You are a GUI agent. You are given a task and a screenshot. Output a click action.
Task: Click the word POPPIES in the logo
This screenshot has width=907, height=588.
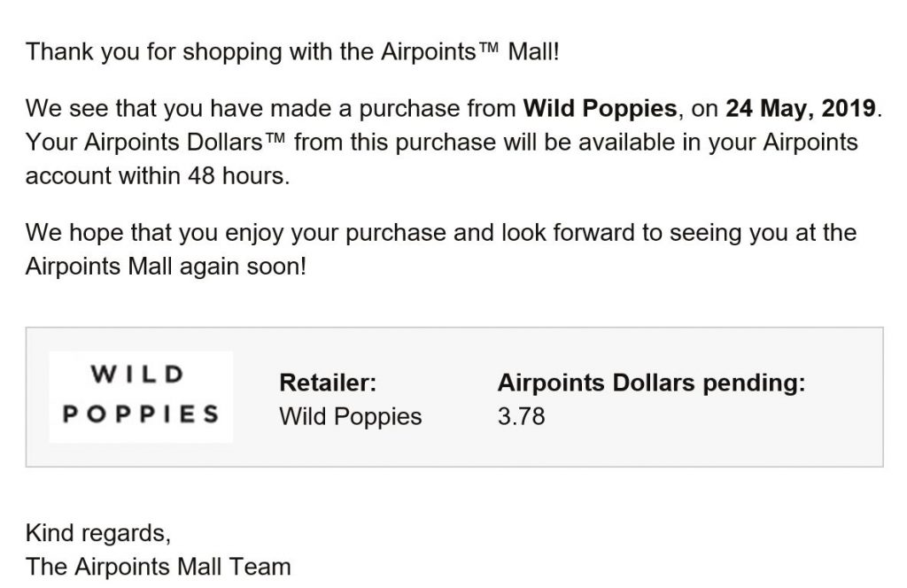(141, 414)
